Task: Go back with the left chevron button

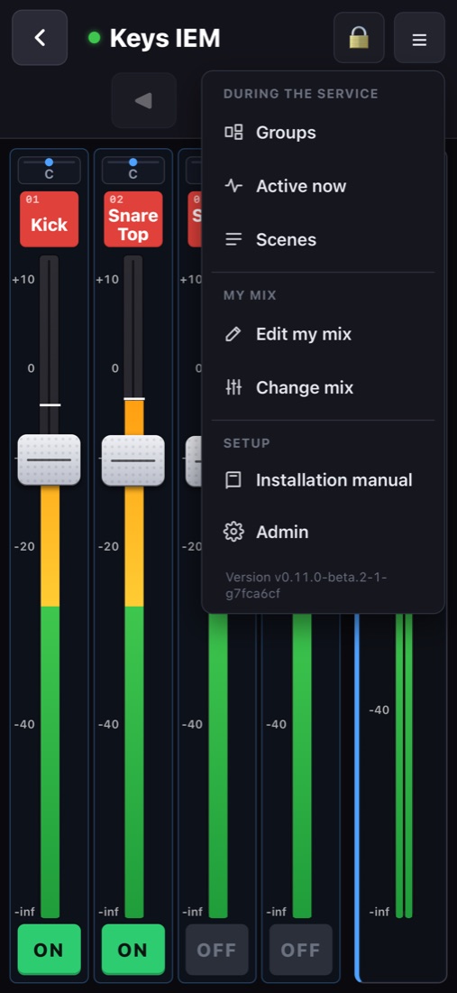Action: [40, 38]
